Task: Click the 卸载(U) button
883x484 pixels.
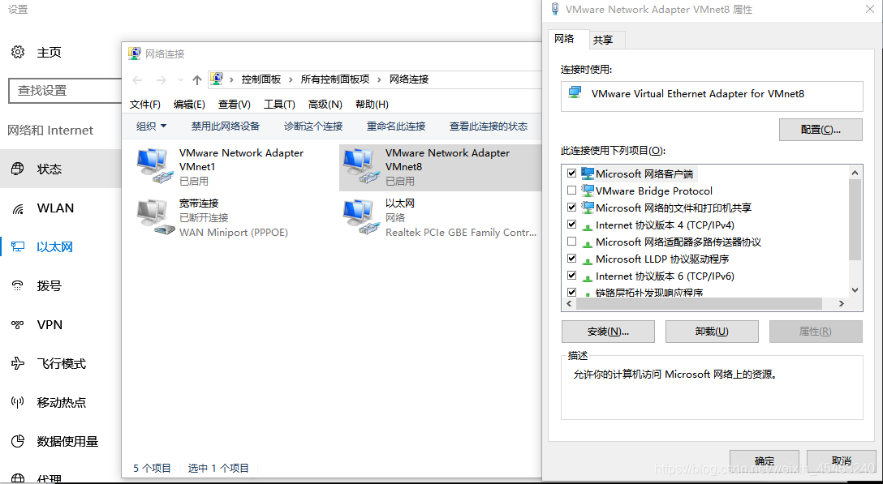Action: [x=712, y=332]
